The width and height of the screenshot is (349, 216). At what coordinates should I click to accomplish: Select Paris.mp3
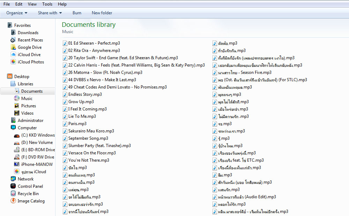(x=75, y=124)
